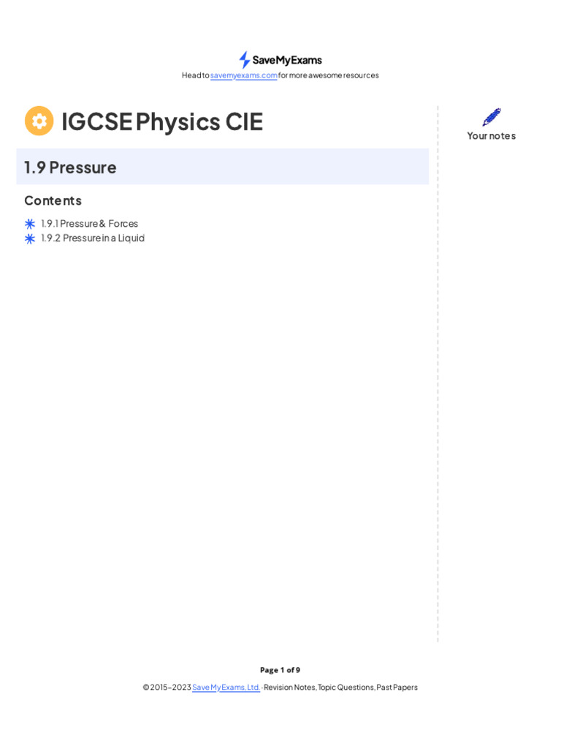Click the 'Head to' text in header
Viewport: 561px width, 749px height.
pos(196,75)
